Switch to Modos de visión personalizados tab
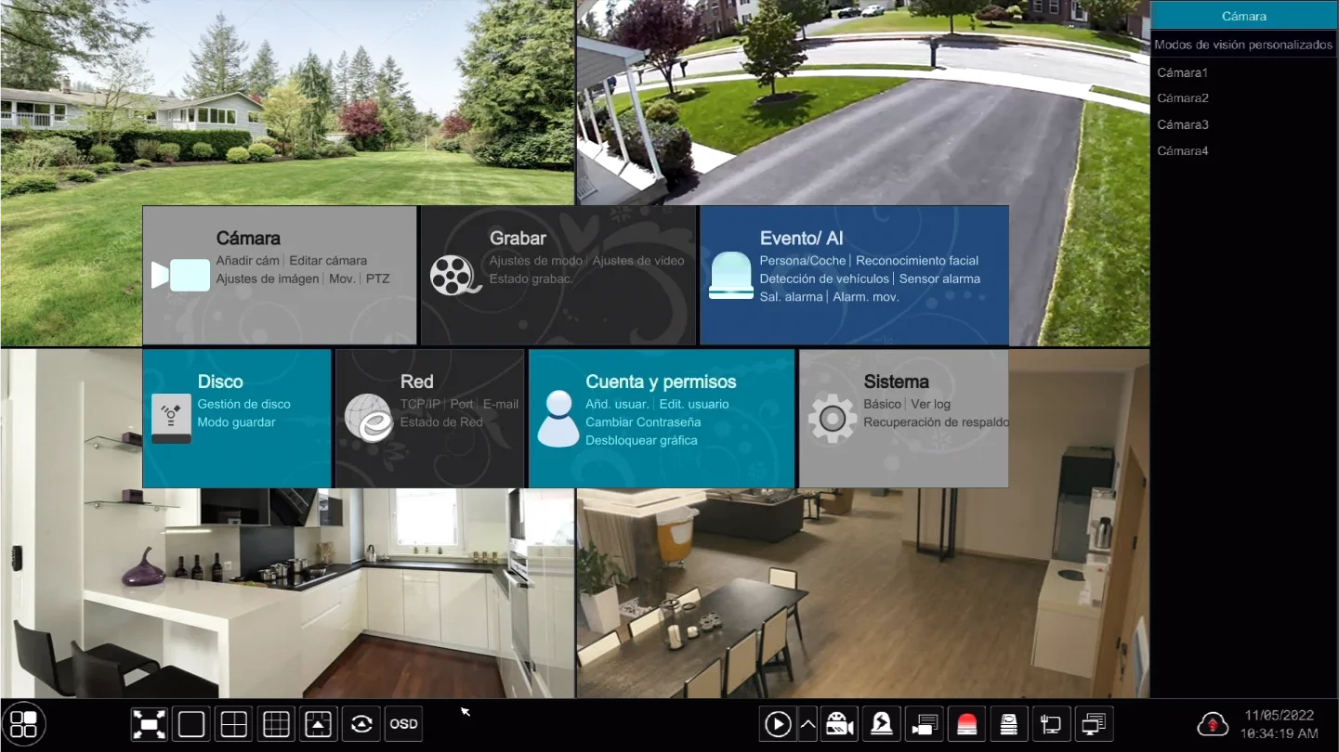 [x=1243, y=45]
